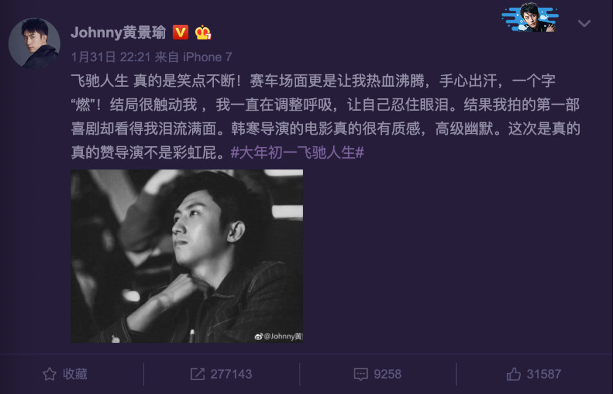Image resolution: width=613 pixels, height=394 pixels.
Task: Open the 9258 comments
Action: (x=387, y=374)
